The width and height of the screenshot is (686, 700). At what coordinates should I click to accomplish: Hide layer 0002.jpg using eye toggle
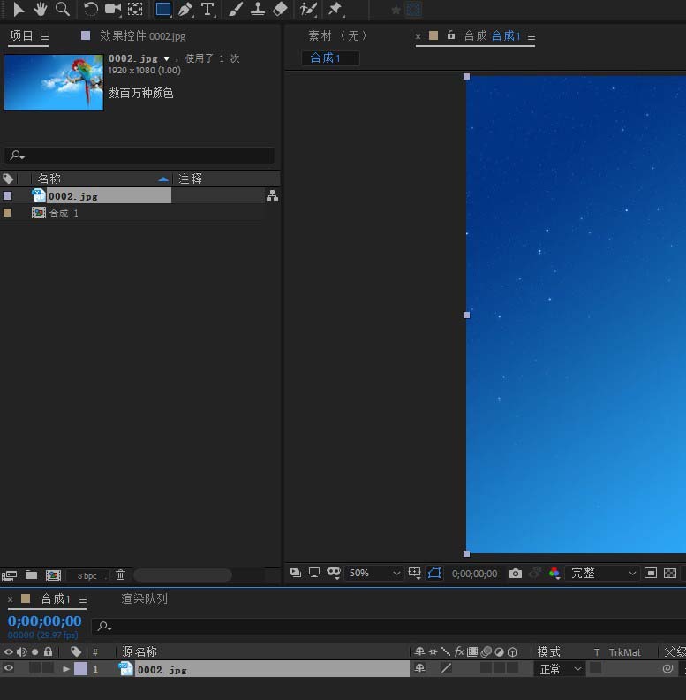point(9,669)
